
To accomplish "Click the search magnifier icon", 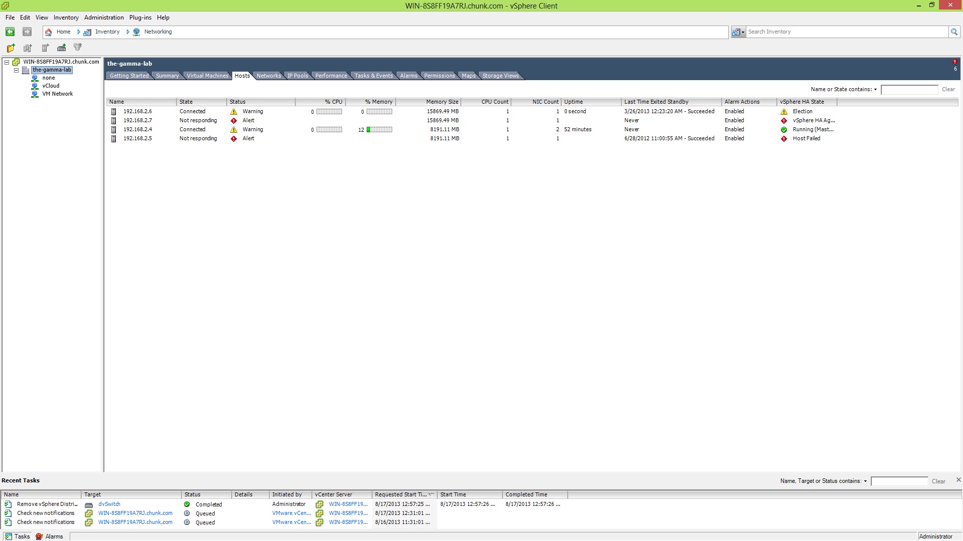I will click(x=954, y=32).
